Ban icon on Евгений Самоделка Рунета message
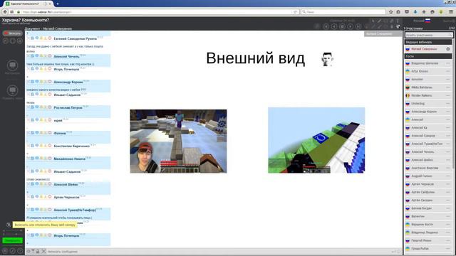The height and width of the screenshot is (256, 456). 50,38
